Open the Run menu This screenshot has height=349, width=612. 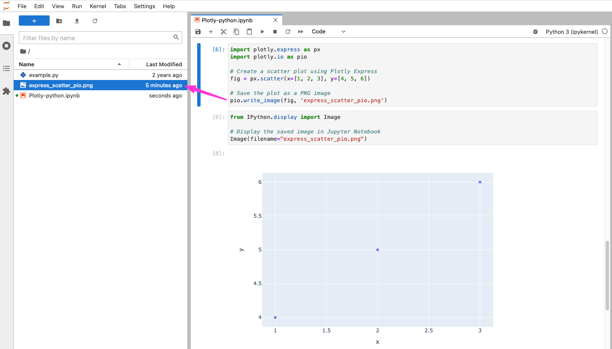pyautogui.click(x=77, y=6)
